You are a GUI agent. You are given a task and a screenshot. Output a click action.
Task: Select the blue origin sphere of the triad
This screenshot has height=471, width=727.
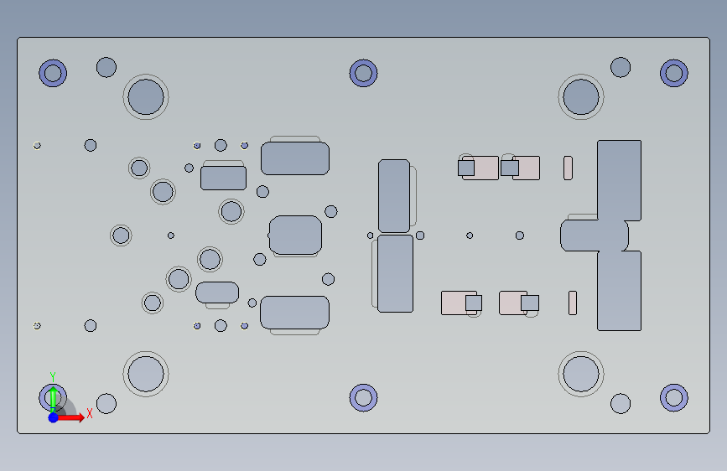pyautogui.click(x=54, y=417)
